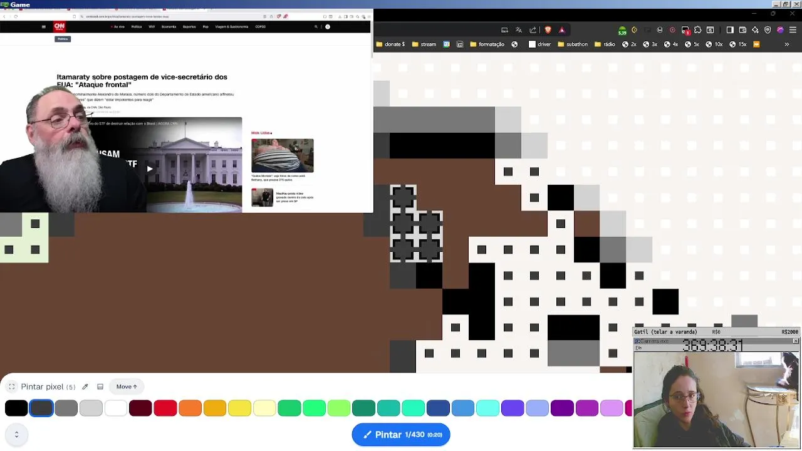
Task: Open the 'driver' bookmark
Action: click(540, 44)
